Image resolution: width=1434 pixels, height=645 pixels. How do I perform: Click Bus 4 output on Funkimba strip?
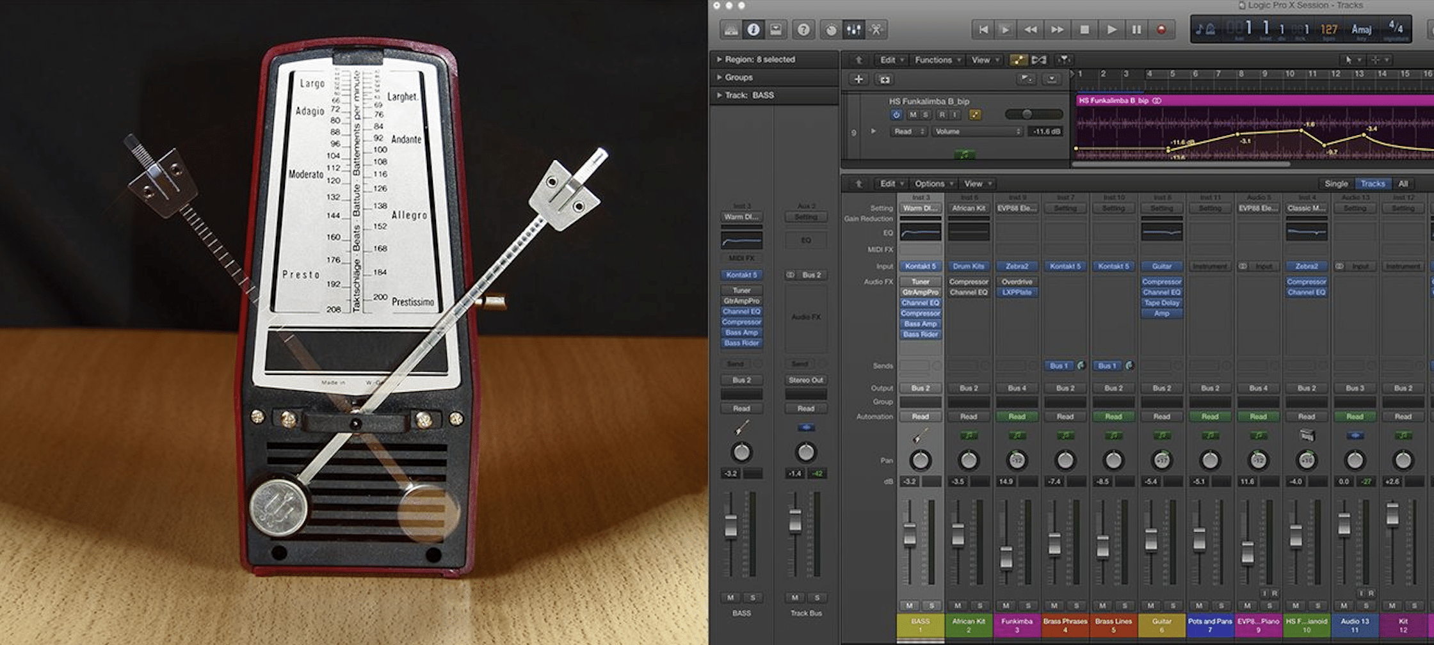click(x=1017, y=388)
